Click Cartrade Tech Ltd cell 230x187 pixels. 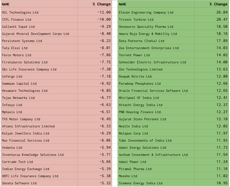(39, 162)
